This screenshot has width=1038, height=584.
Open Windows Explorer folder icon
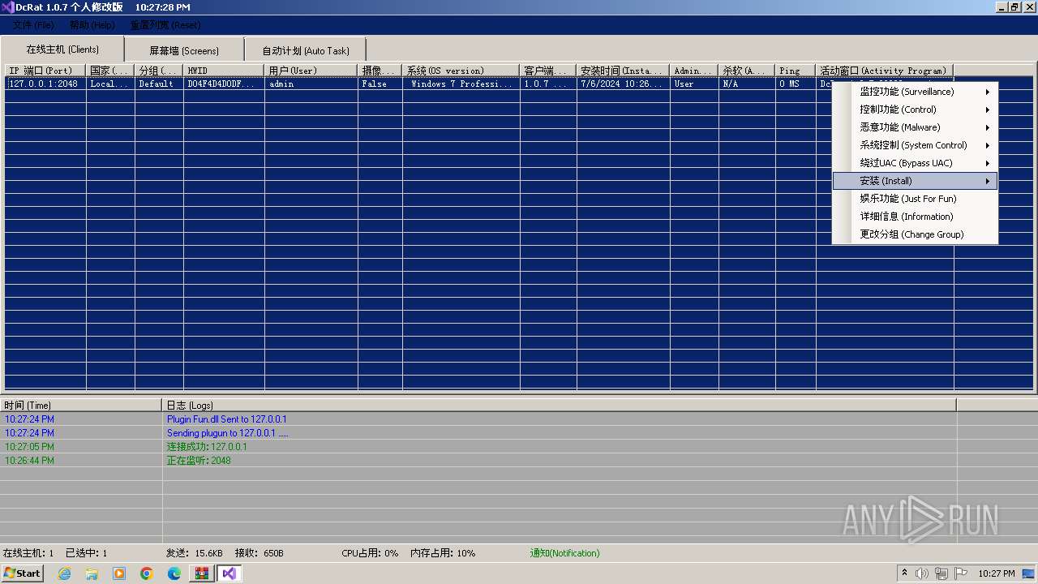[92, 573]
